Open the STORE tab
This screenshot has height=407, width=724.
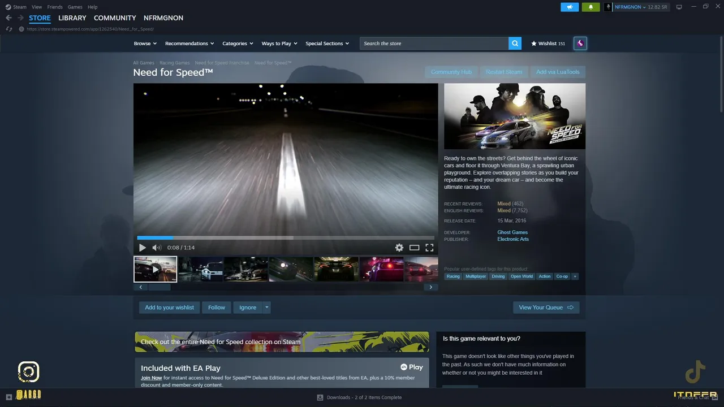point(40,18)
